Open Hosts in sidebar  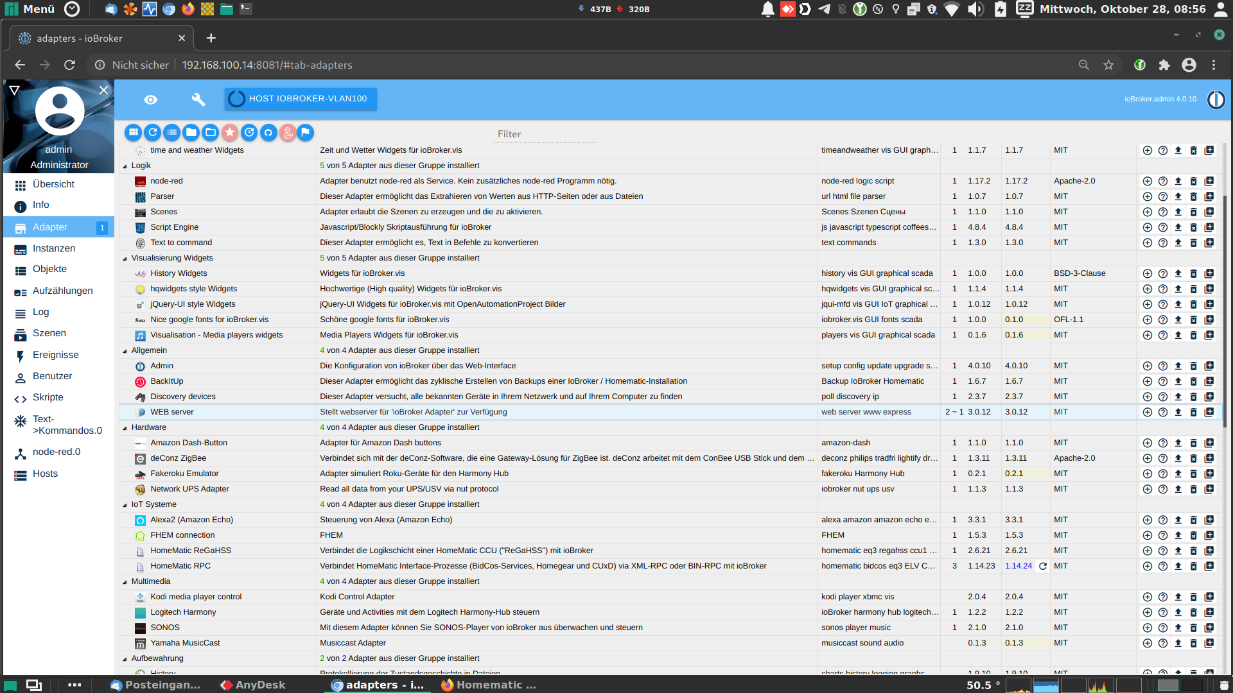pos(45,474)
